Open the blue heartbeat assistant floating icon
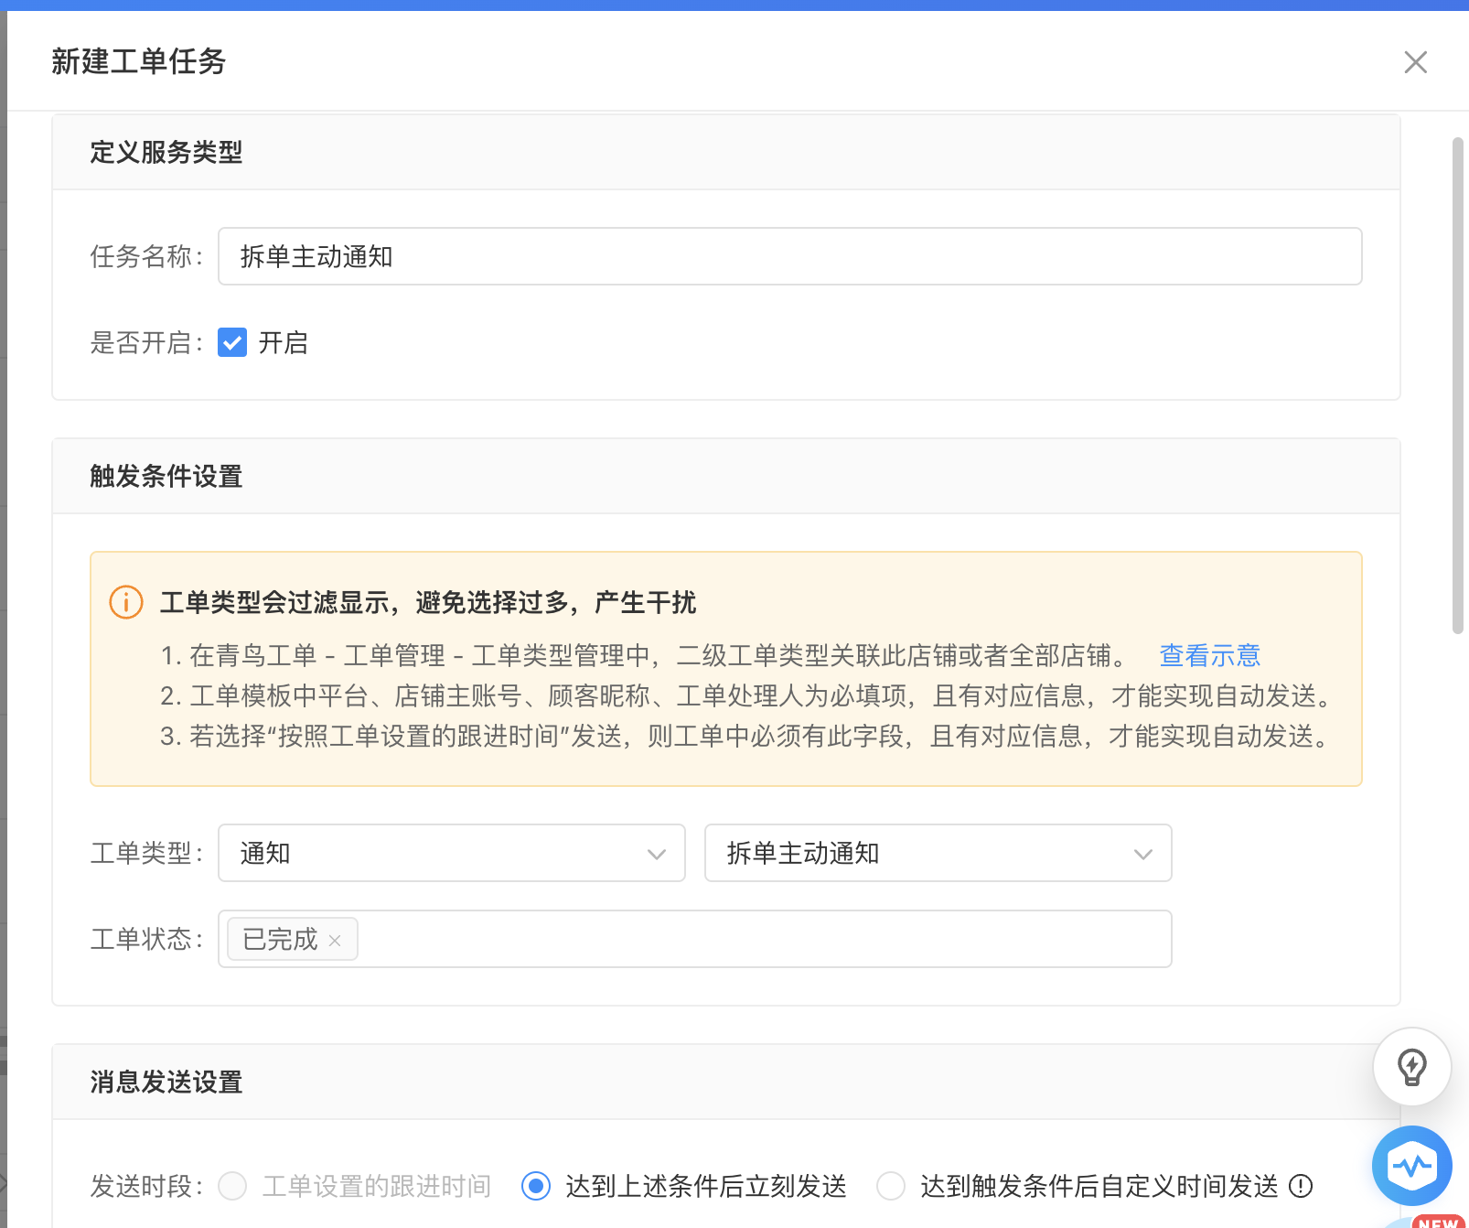This screenshot has height=1228, width=1469. tap(1412, 1166)
